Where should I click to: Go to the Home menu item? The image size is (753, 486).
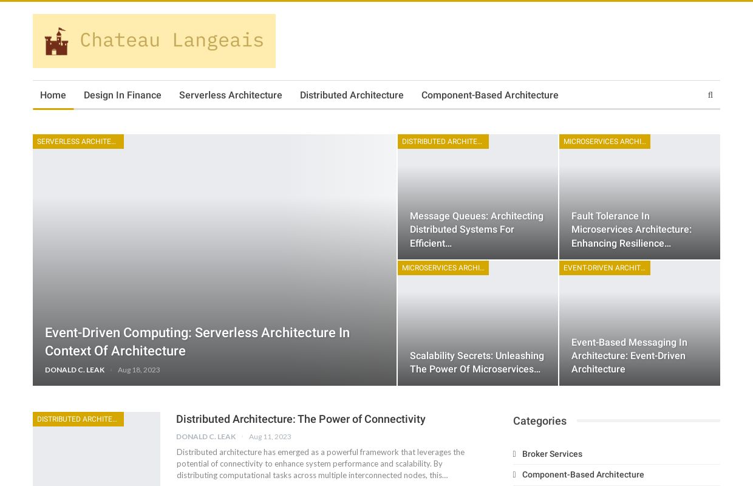pos(53,95)
